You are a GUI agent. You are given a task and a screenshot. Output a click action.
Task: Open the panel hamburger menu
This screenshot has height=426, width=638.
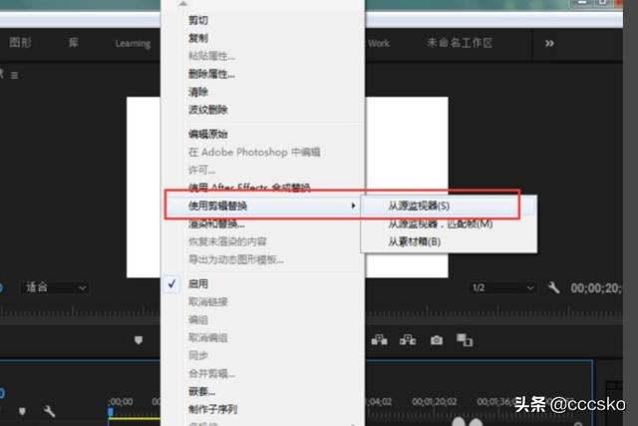click(x=14, y=75)
